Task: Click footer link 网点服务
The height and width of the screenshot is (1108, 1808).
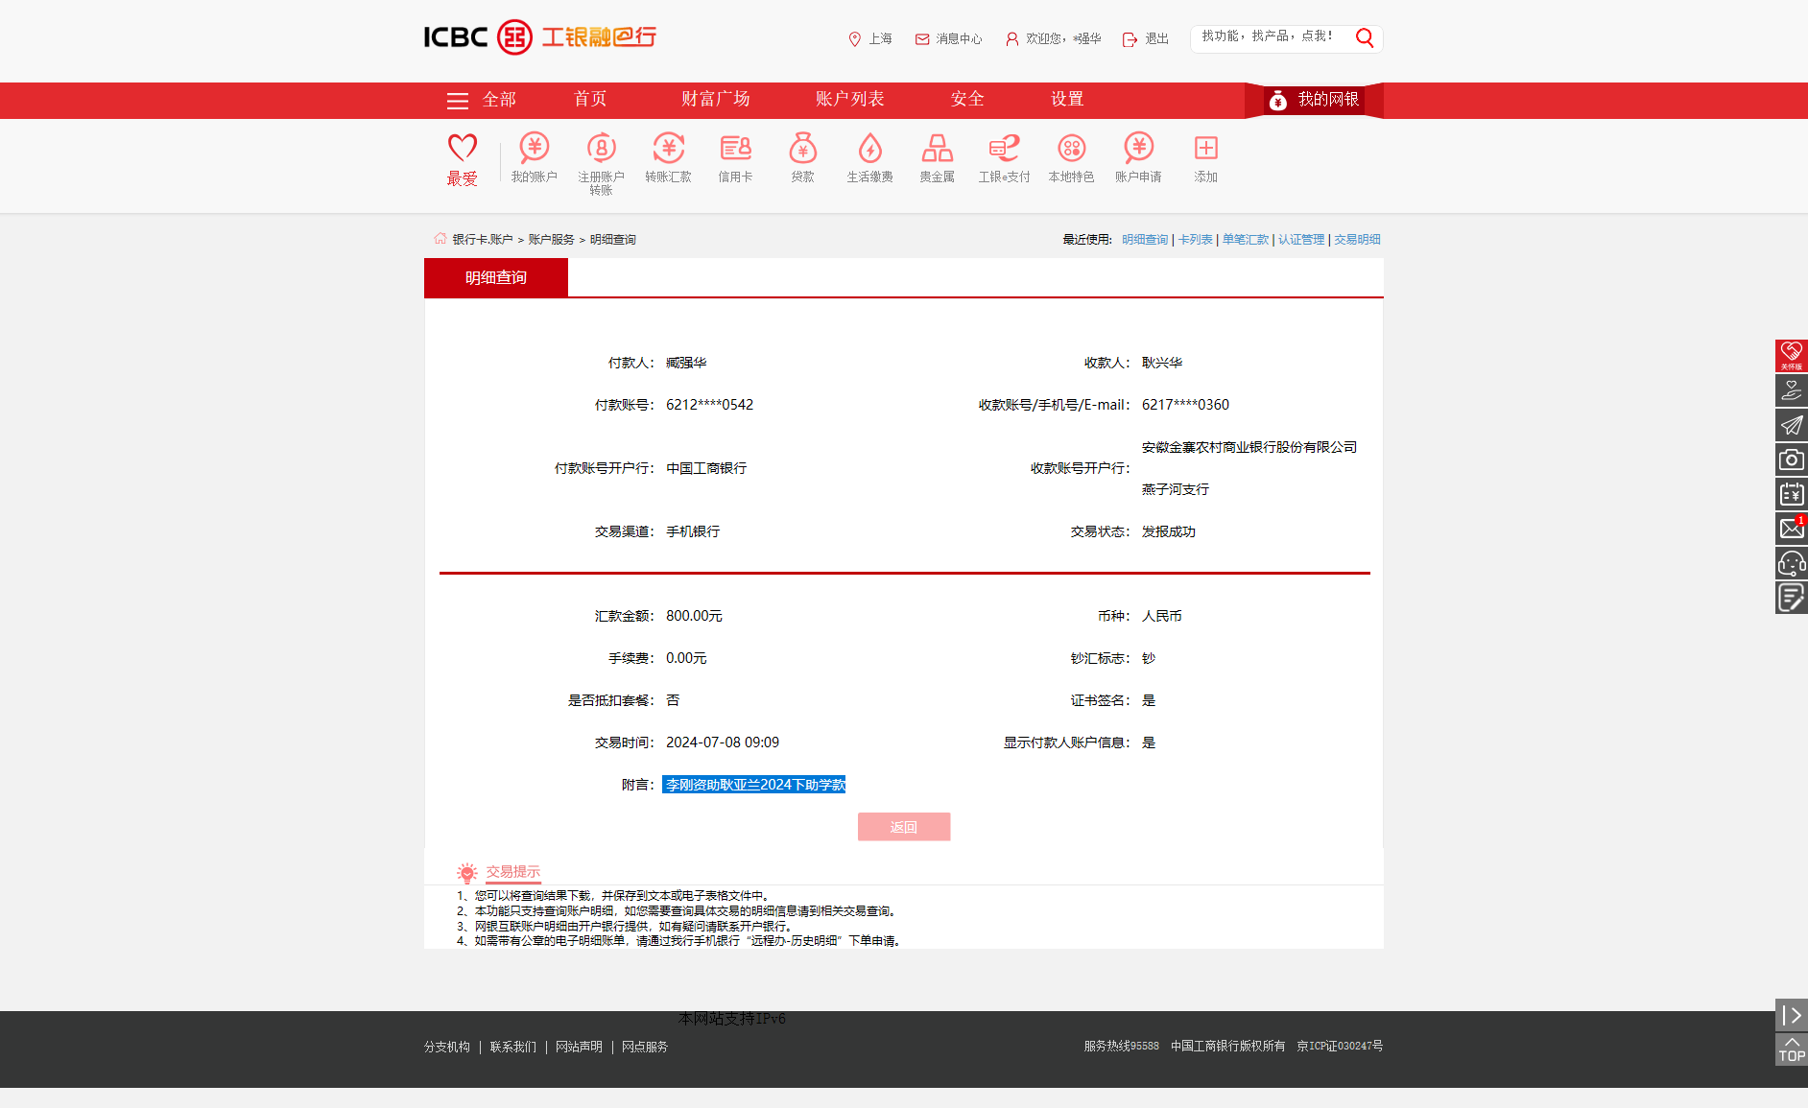Action: click(x=645, y=1047)
